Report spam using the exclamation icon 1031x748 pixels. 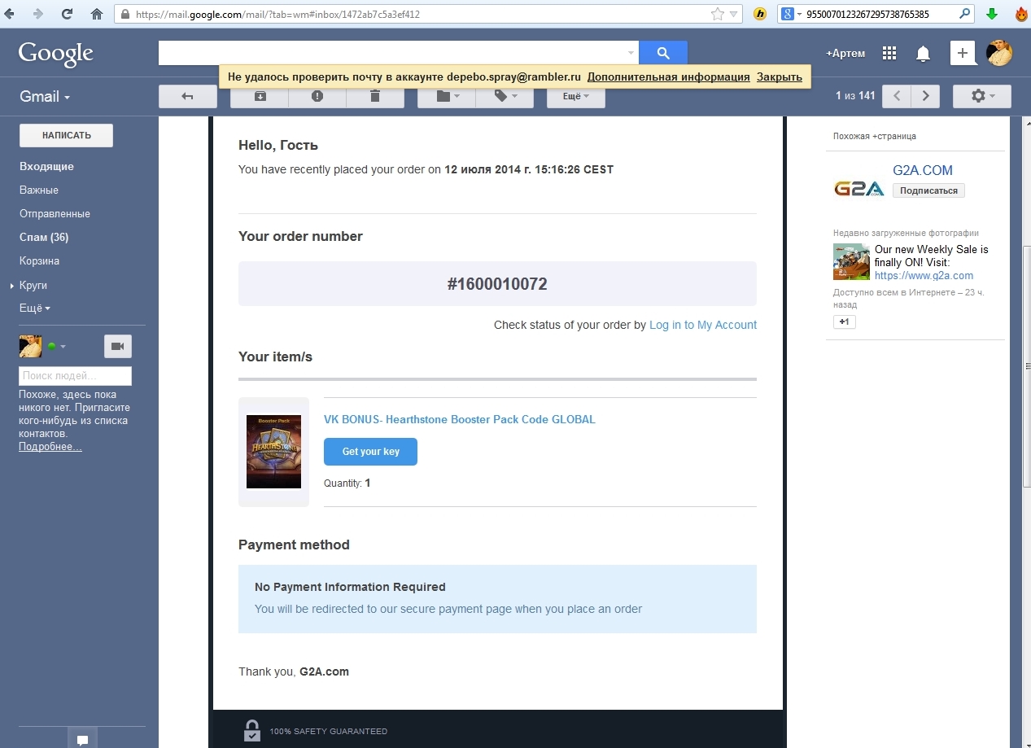coord(317,96)
